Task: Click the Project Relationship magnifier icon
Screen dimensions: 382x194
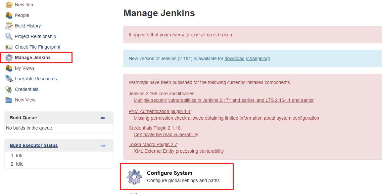Action: pos(9,36)
